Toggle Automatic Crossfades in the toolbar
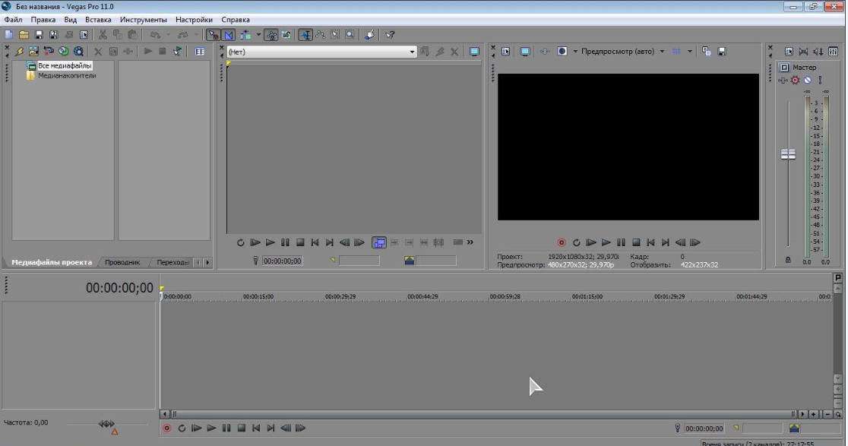The width and height of the screenshot is (848, 446). click(229, 34)
